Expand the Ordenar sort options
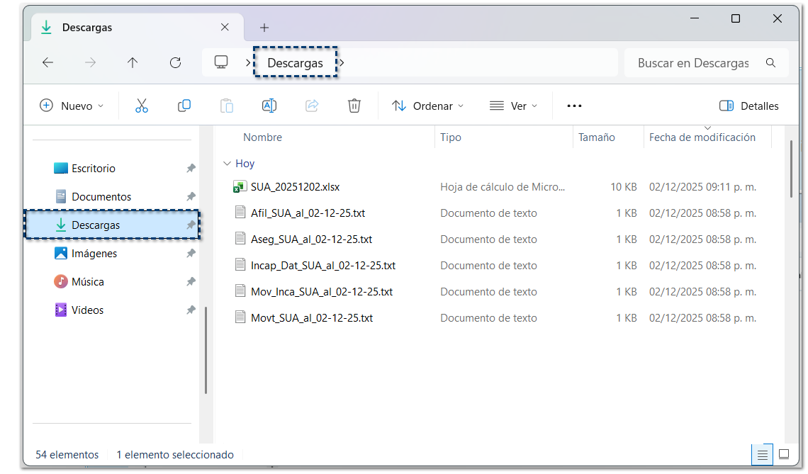Image resolution: width=808 pixels, height=474 pixels. coord(427,106)
